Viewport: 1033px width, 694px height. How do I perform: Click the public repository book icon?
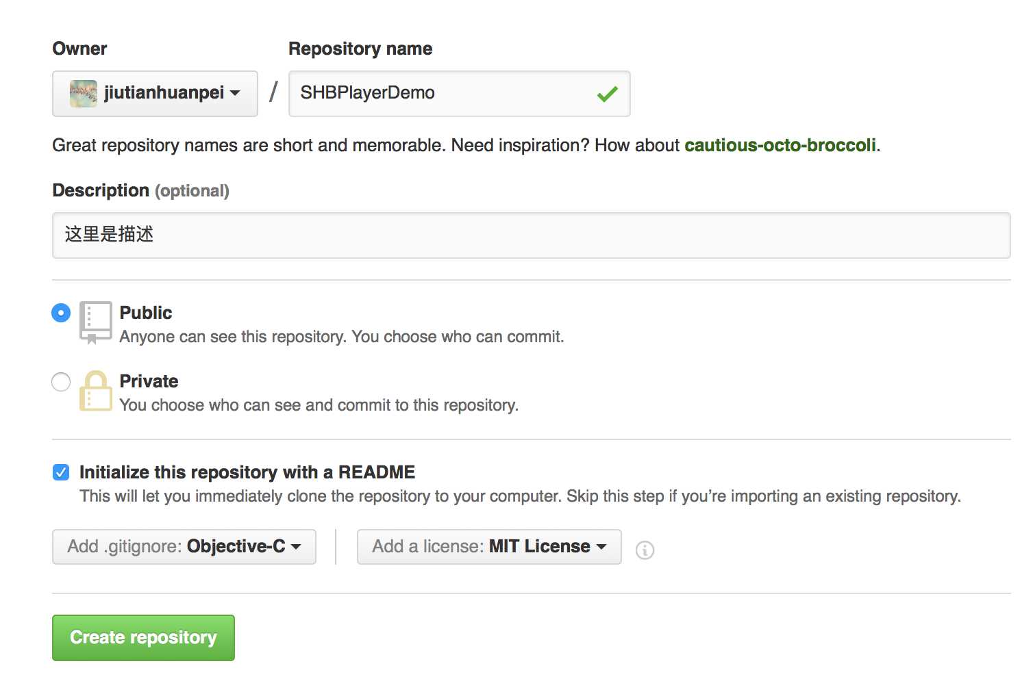95,322
